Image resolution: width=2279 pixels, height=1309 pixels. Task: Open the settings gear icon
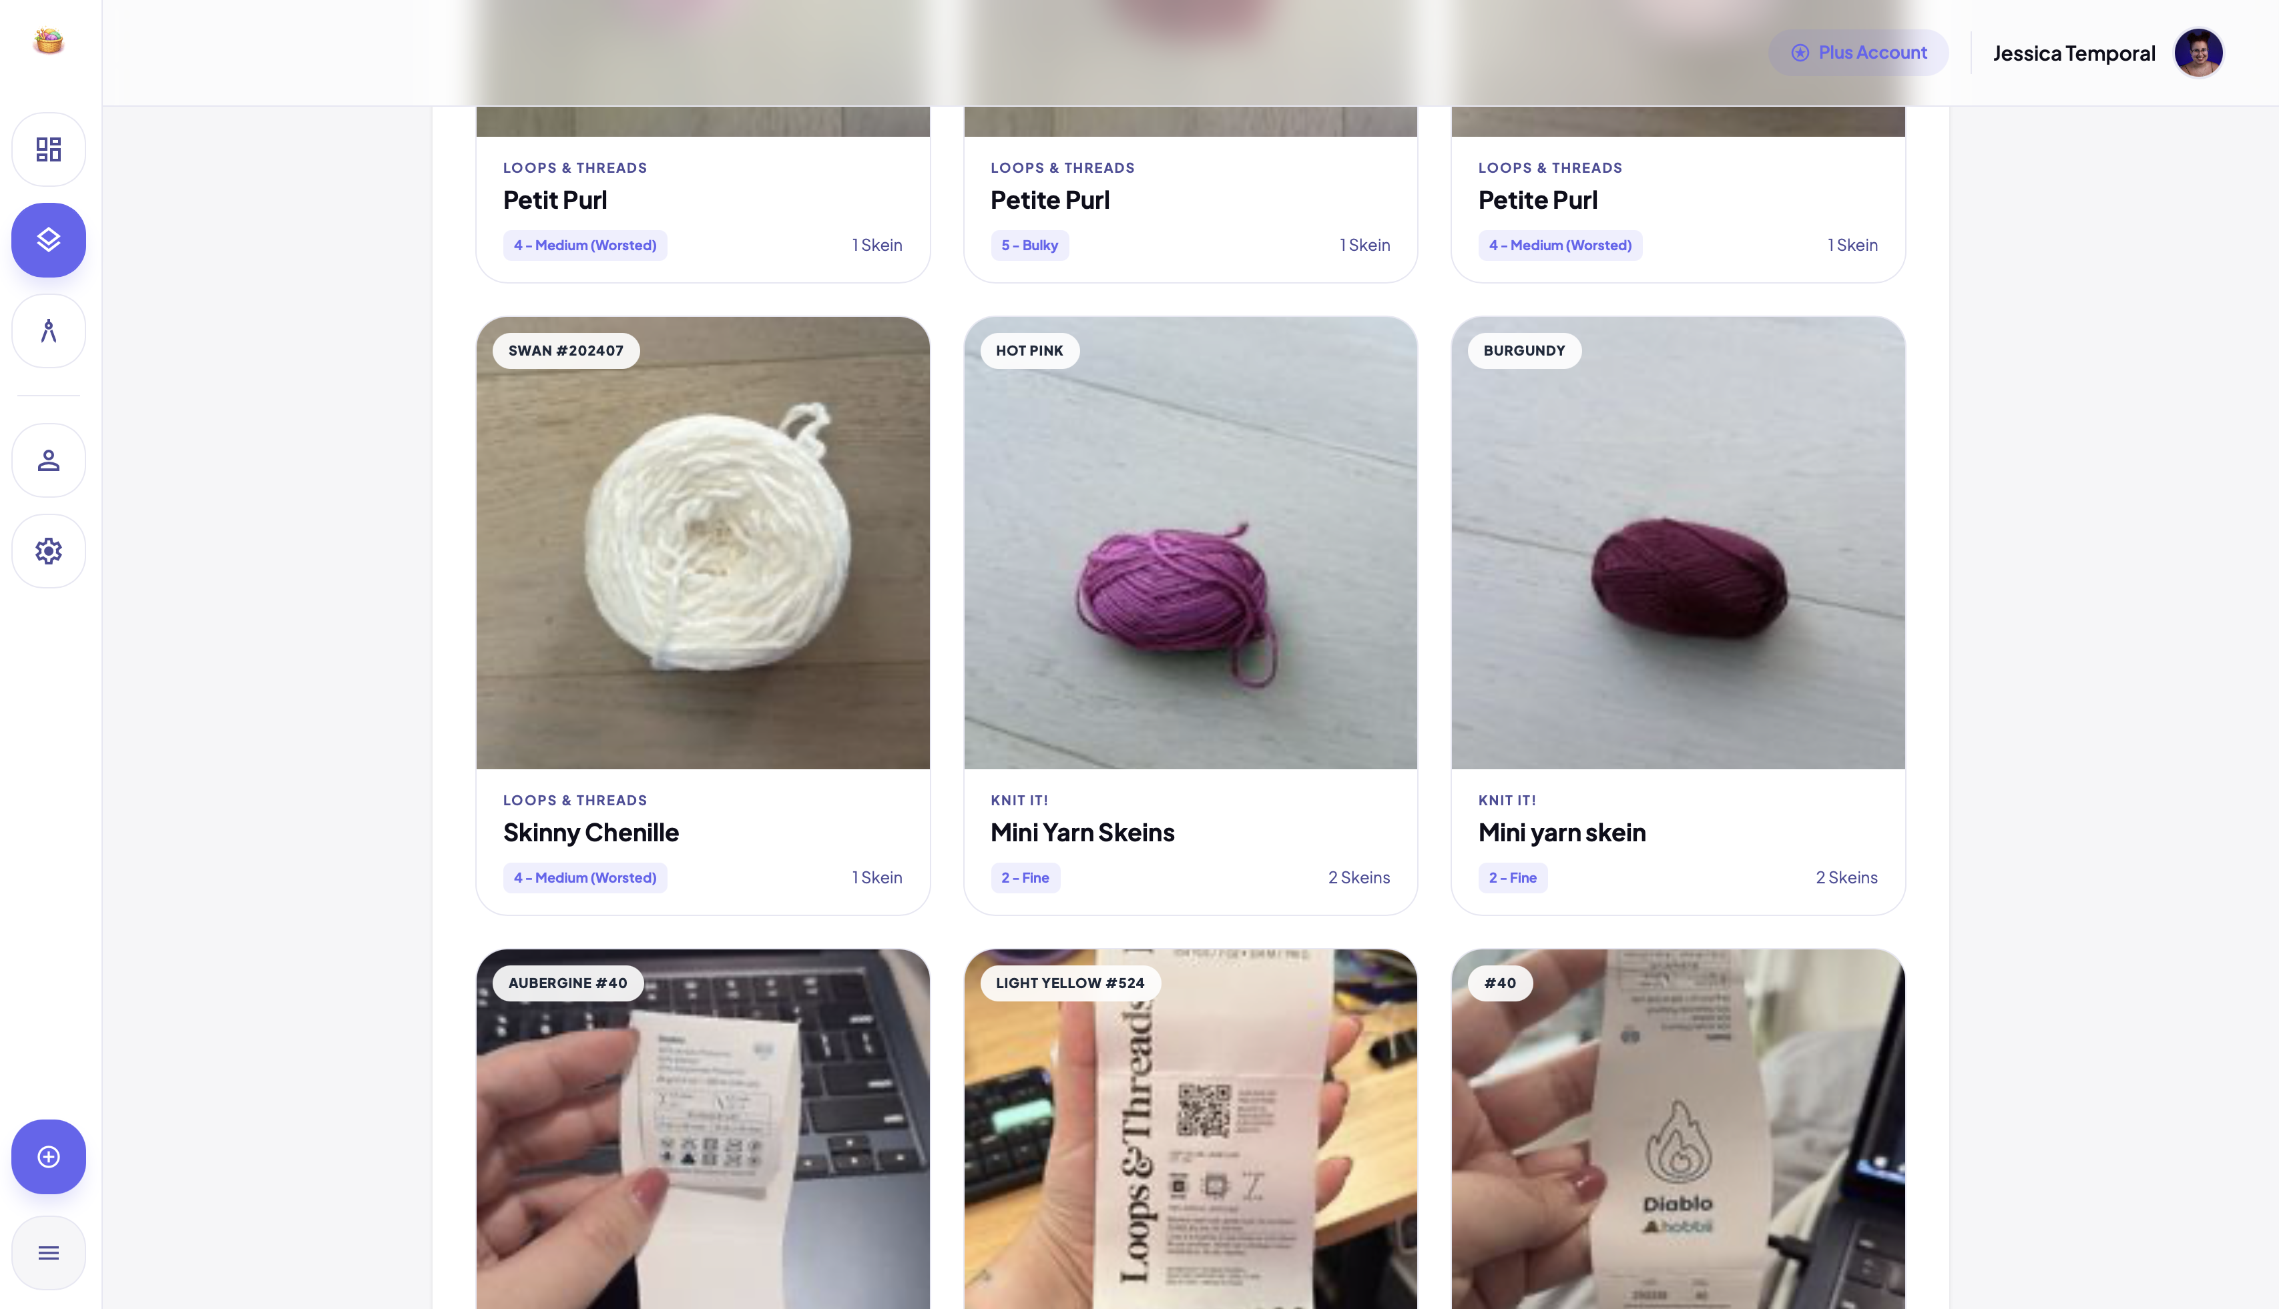pos(47,550)
